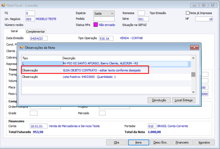Click the observations list scrollbar thumb

(193, 75)
